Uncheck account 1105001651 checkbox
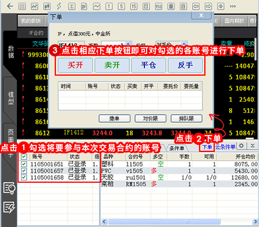Viewport: 259px width, 227px height. (24, 164)
